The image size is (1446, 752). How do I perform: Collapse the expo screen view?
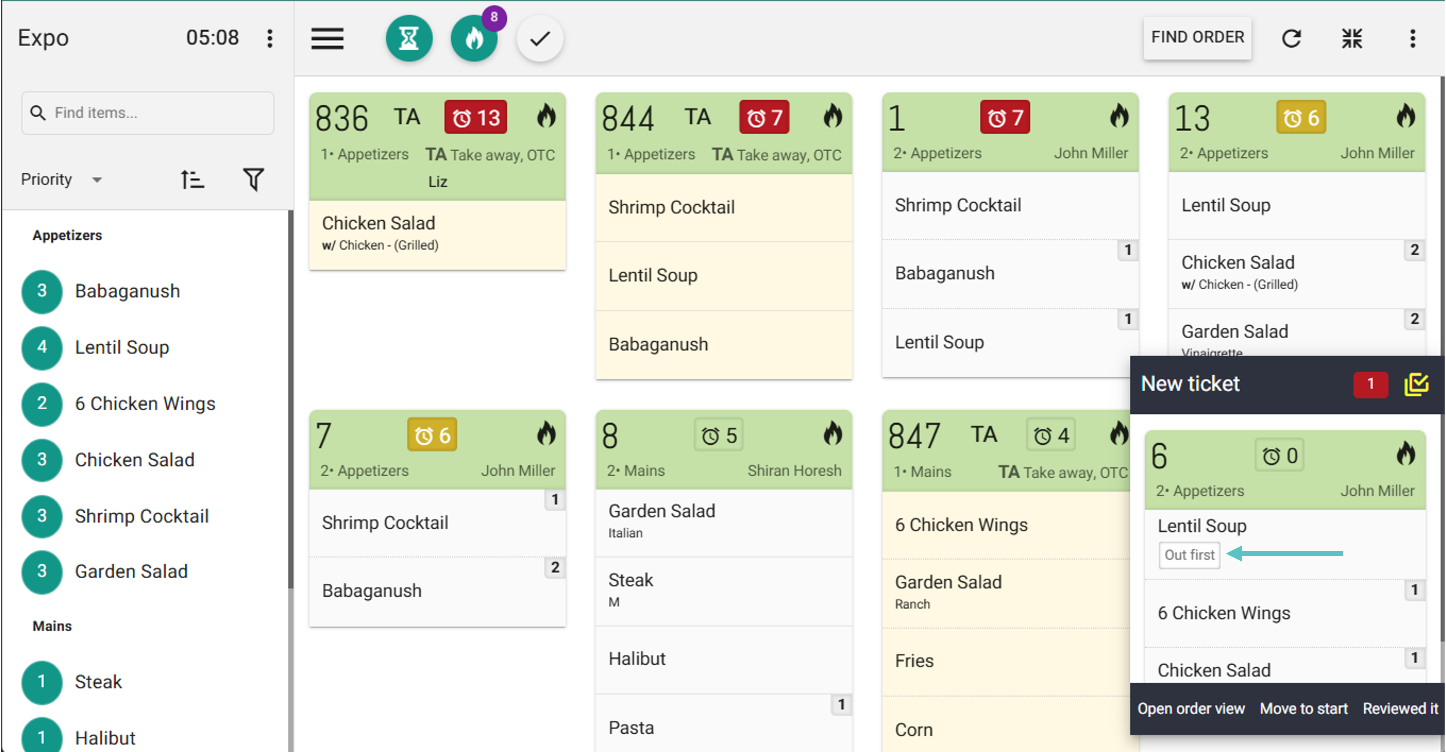pos(1353,37)
